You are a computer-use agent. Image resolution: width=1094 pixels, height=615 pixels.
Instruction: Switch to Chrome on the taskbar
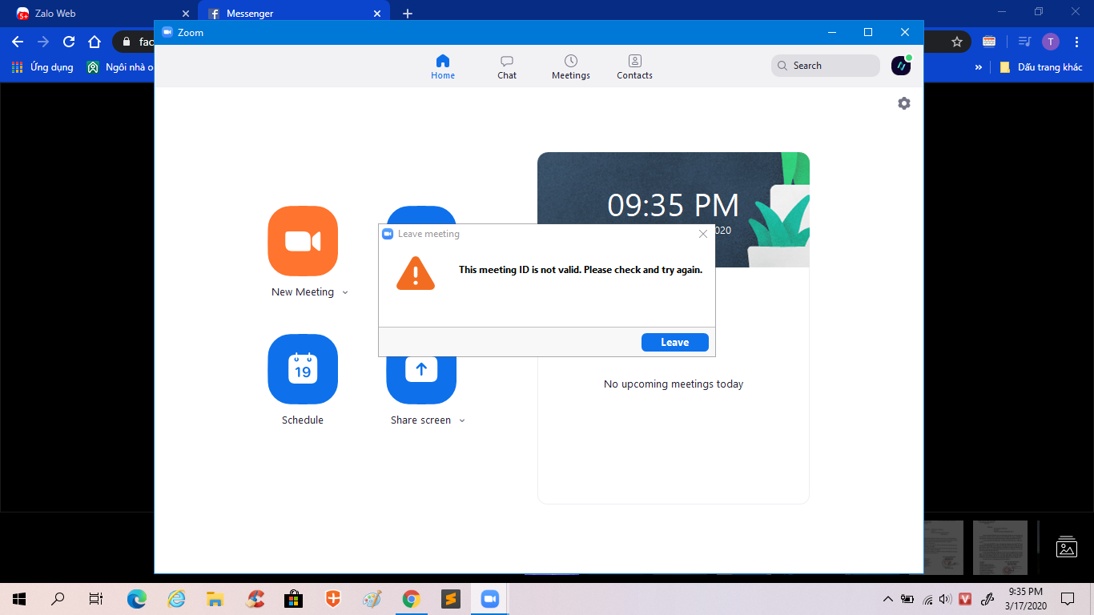[411, 598]
